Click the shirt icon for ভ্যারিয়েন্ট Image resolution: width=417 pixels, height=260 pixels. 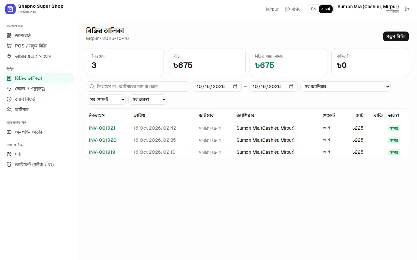[9, 164]
